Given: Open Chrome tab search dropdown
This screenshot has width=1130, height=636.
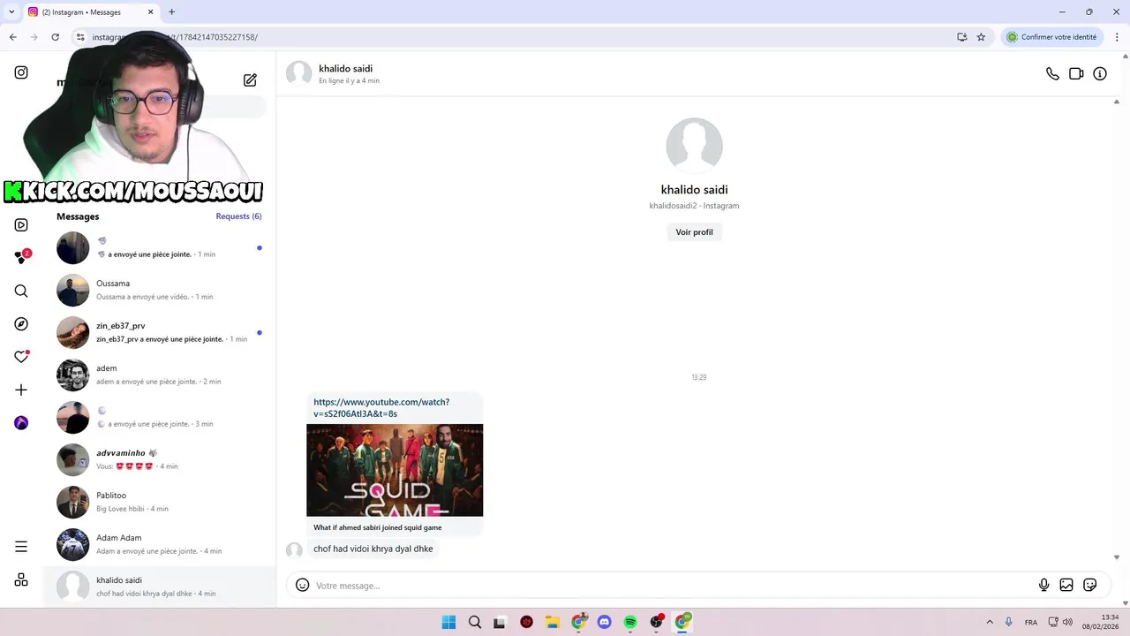Looking at the screenshot, I should pyautogui.click(x=11, y=12).
